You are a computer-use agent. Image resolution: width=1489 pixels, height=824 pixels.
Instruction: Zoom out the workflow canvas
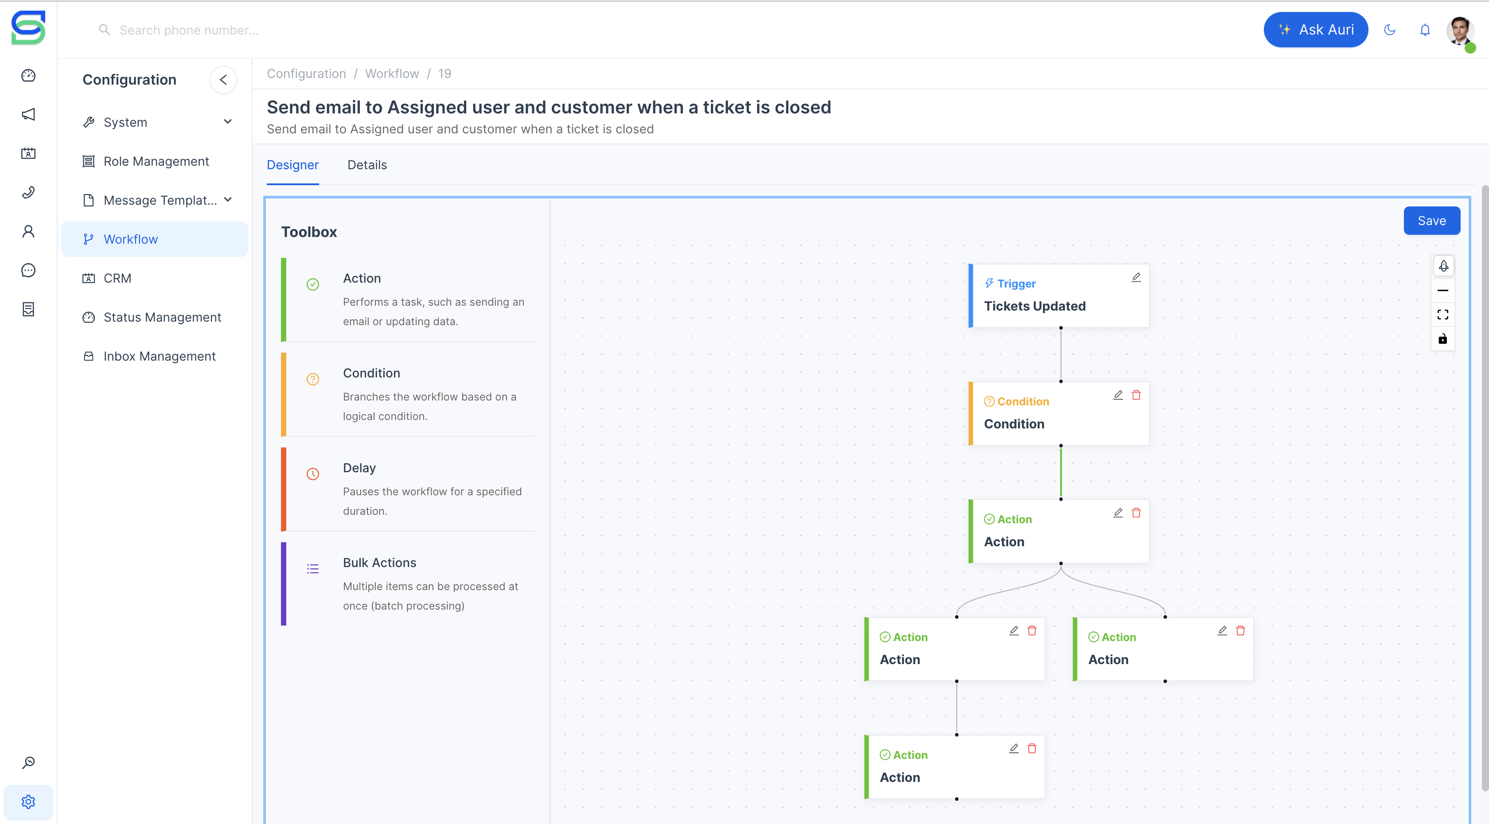[x=1443, y=291]
